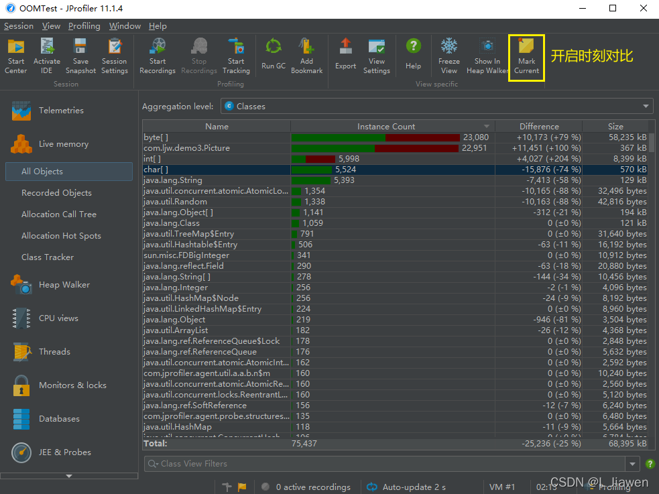Select Allocation Call Tree view

(x=59, y=214)
